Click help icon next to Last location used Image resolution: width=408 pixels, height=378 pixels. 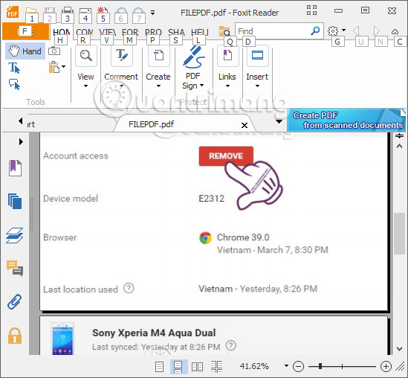(129, 288)
